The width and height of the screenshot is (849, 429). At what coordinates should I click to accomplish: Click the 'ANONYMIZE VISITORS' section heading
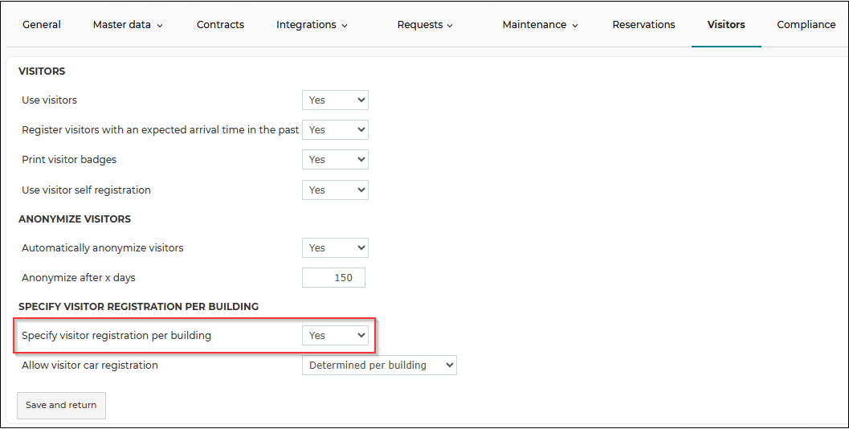[75, 219]
